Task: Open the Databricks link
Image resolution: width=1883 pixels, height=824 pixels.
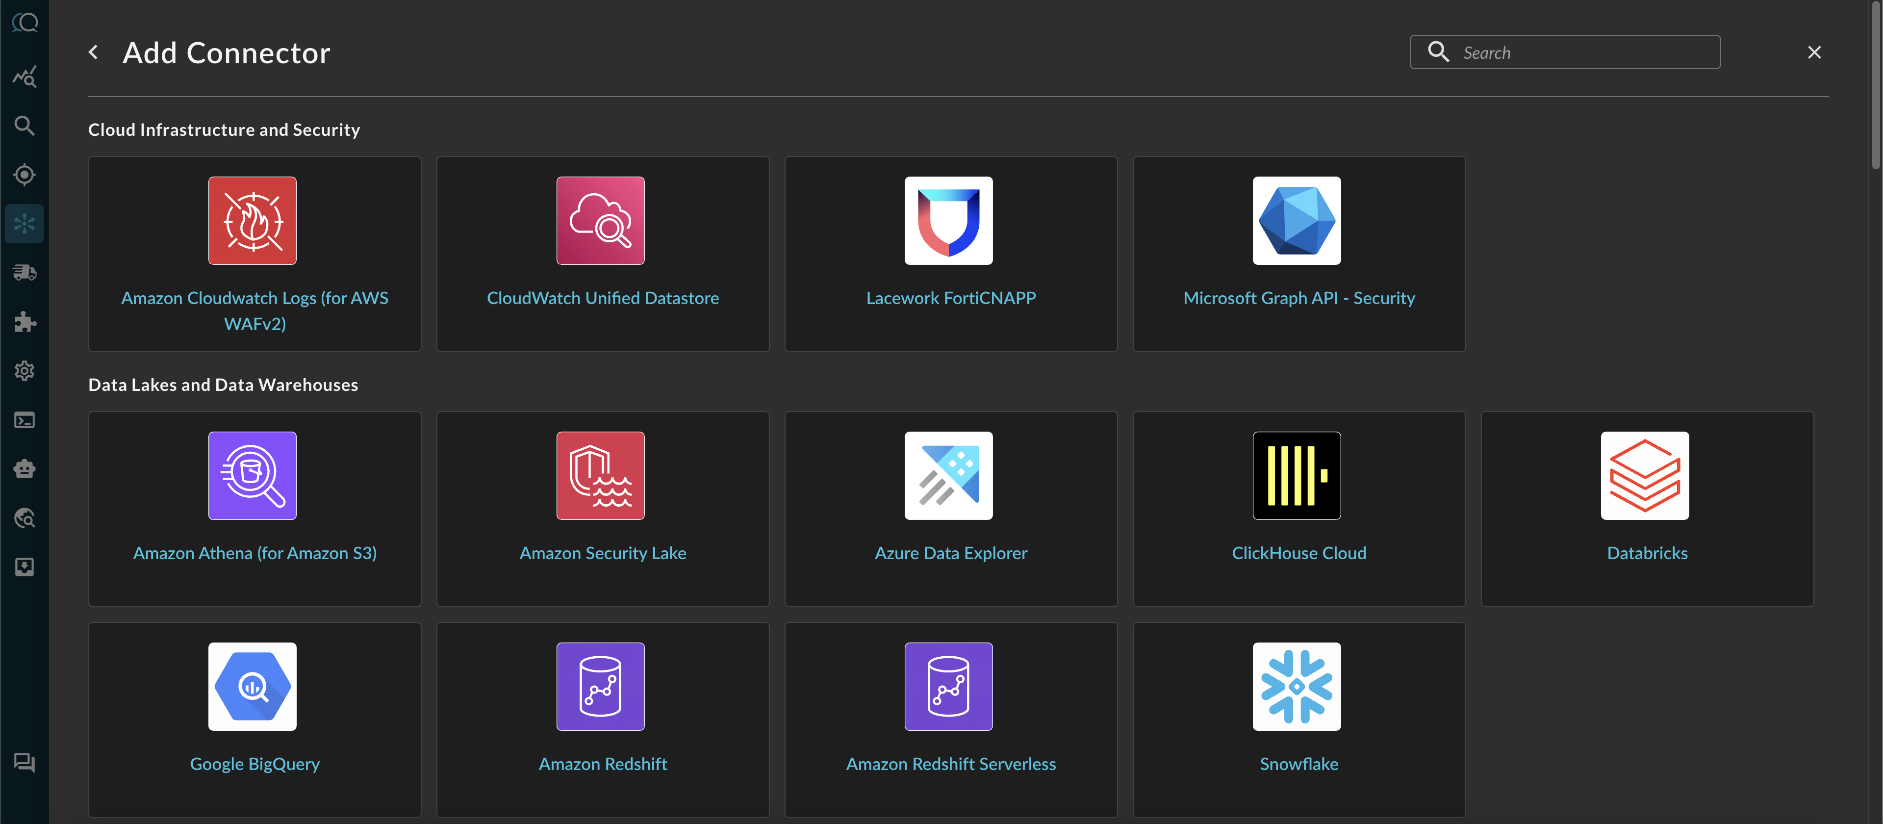Action: coord(1647,553)
